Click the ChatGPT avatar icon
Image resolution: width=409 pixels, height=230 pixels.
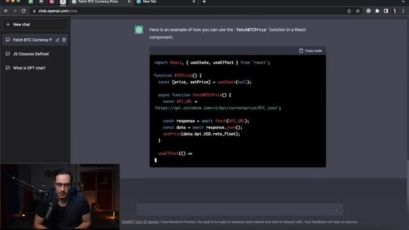[x=139, y=30]
